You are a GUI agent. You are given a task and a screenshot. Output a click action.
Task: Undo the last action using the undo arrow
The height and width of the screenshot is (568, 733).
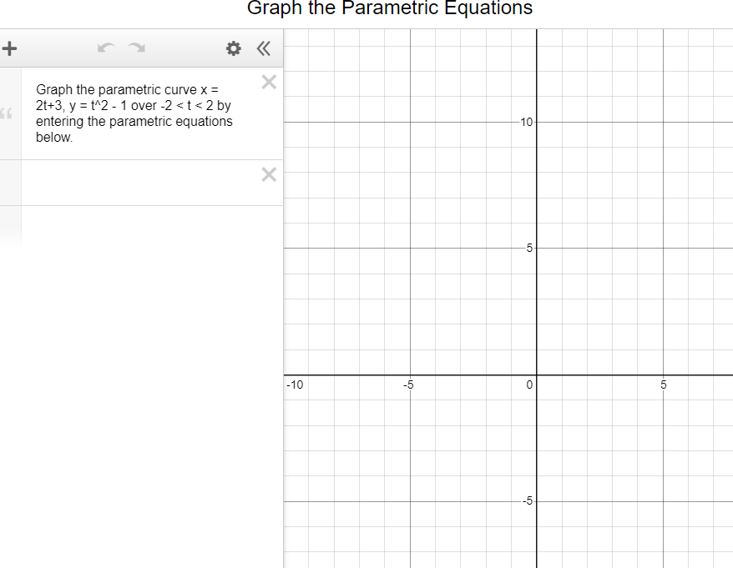pyautogui.click(x=106, y=48)
